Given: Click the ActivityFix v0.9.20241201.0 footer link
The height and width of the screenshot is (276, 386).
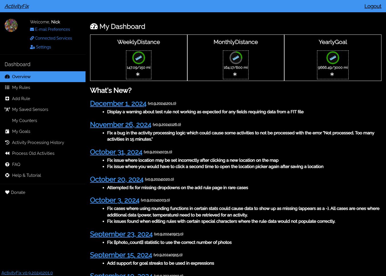Looking at the screenshot, I should (x=27, y=273).
